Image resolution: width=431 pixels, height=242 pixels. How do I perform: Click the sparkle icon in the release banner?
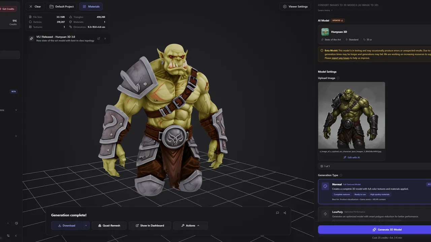click(31, 38)
